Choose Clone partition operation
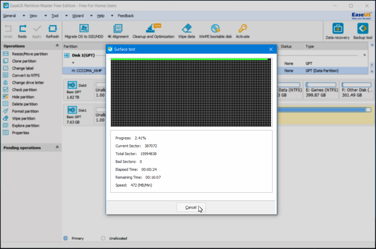 click(24, 61)
